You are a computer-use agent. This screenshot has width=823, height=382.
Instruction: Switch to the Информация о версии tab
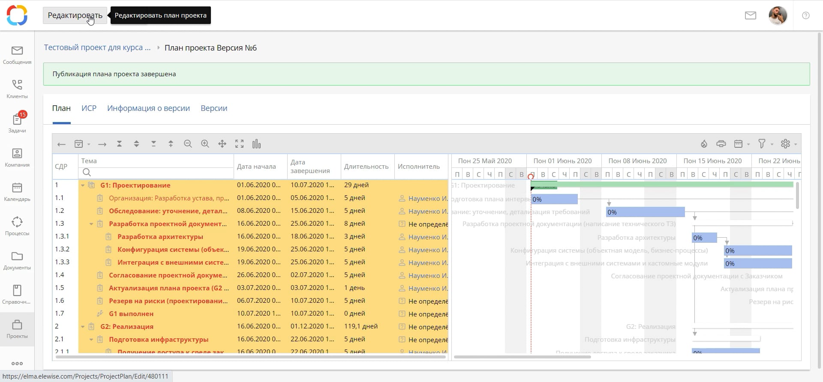(x=148, y=108)
